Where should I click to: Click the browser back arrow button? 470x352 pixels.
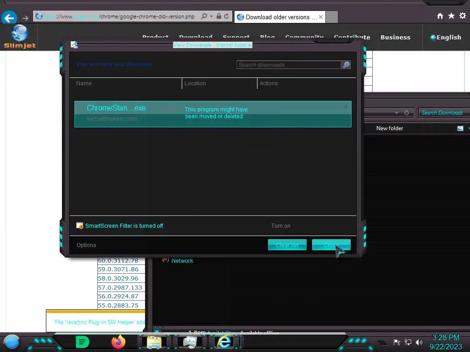(x=9, y=18)
